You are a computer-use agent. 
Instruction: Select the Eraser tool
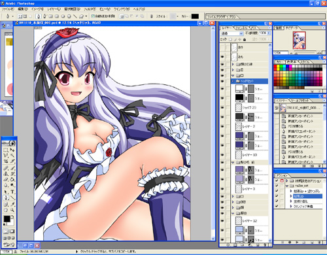tap(6, 180)
